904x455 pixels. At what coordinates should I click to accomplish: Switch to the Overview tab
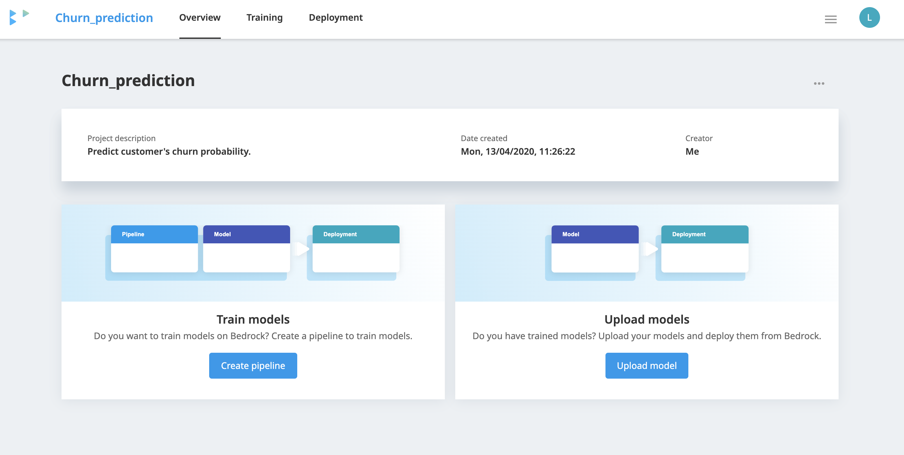(200, 17)
